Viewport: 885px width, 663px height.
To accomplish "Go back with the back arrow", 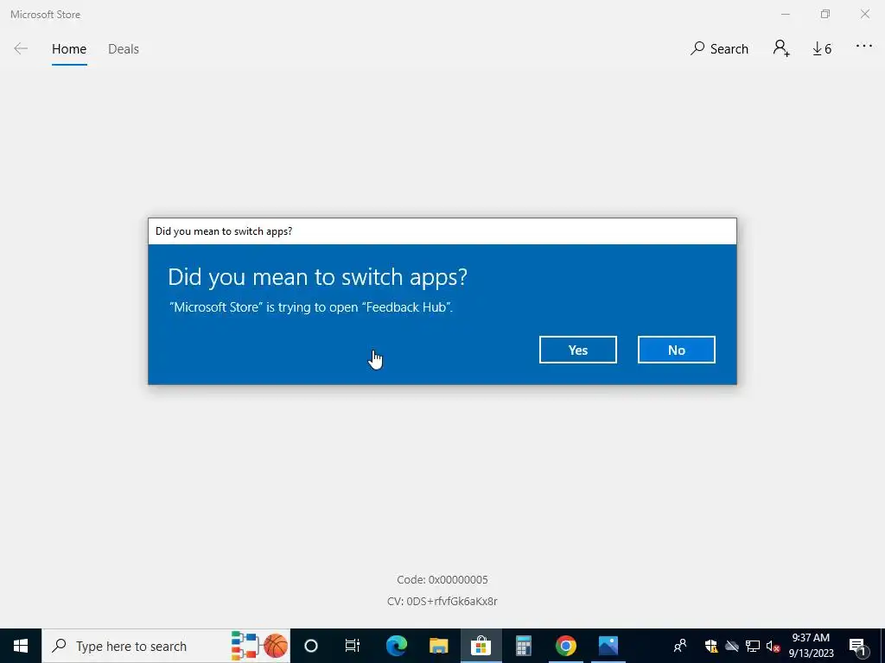I will tap(21, 48).
